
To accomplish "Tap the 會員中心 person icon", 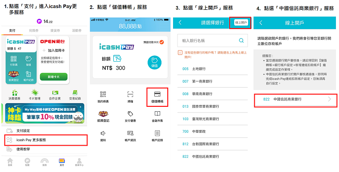I will click(x=79, y=161).
